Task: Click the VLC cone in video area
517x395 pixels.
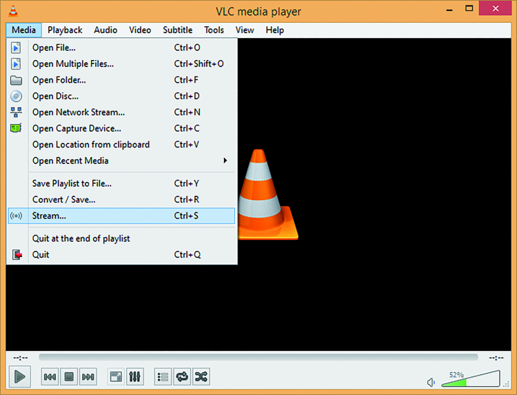Action: [x=267, y=194]
